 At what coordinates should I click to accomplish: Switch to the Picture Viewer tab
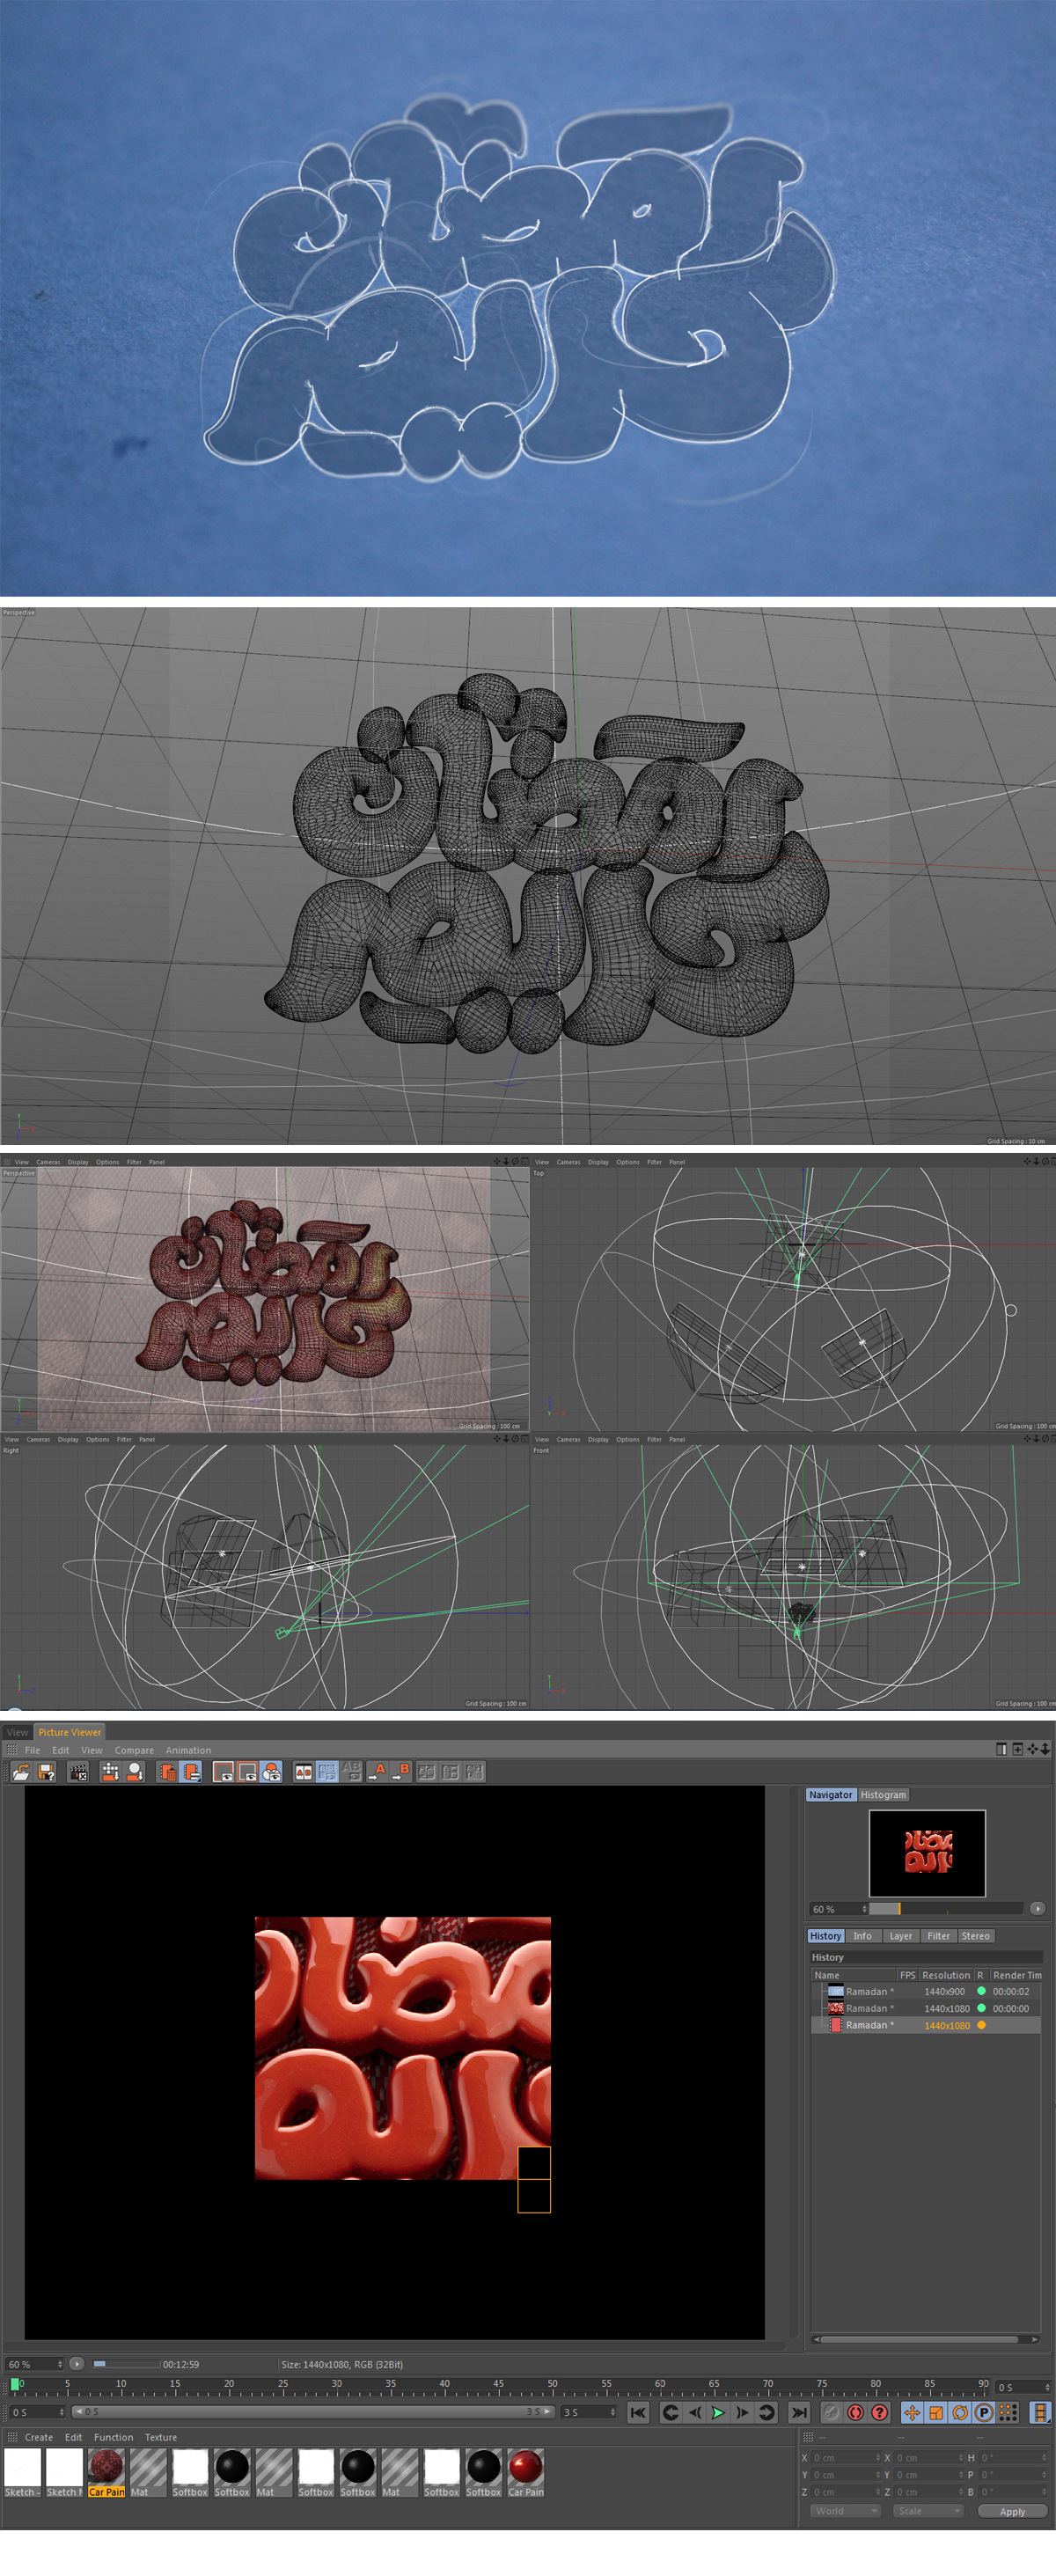click(x=69, y=1732)
